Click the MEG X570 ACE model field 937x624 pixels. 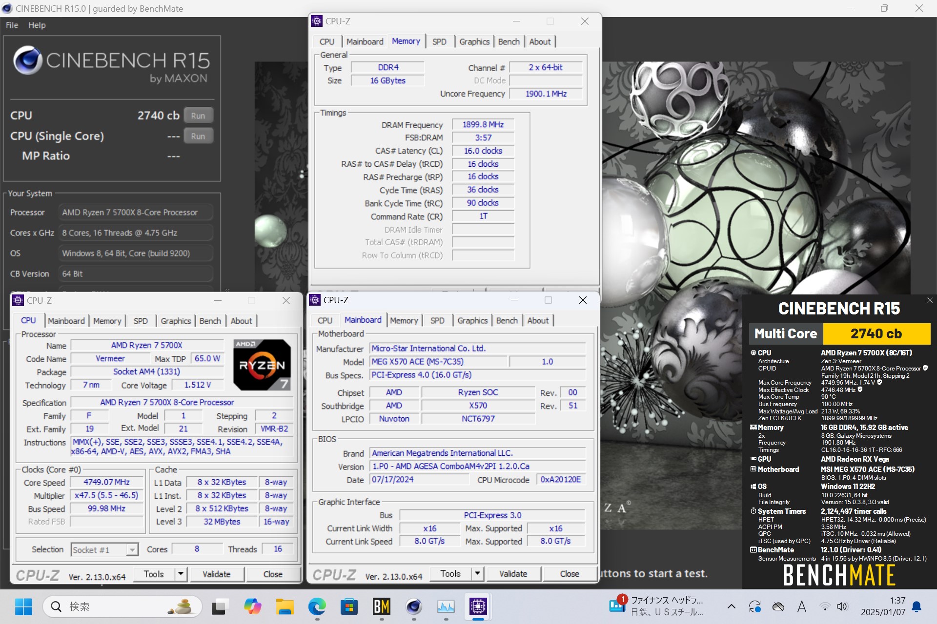coord(438,362)
